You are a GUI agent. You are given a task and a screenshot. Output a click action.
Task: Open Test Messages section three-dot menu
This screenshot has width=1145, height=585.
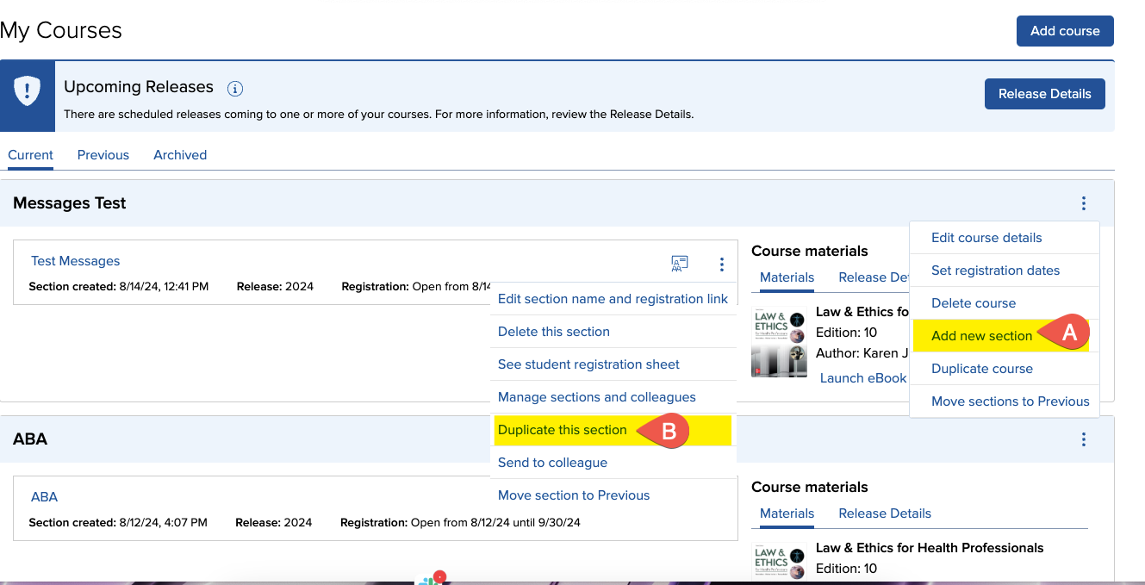(722, 264)
